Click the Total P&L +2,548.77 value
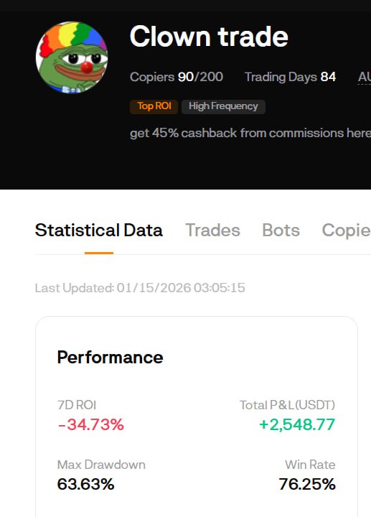Image resolution: width=371 pixels, height=517 pixels. pos(297,424)
